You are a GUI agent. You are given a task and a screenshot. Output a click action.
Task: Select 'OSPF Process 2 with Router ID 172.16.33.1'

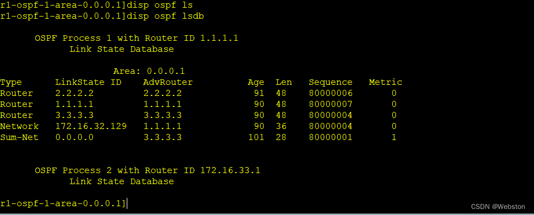coord(148,170)
